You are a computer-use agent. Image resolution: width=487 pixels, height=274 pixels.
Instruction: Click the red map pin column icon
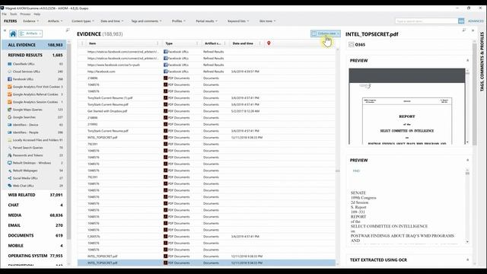click(269, 43)
